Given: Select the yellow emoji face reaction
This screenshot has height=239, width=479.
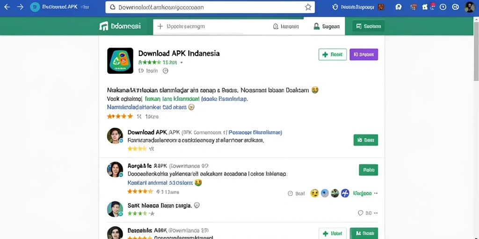Looking at the screenshot, I should (314, 193).
